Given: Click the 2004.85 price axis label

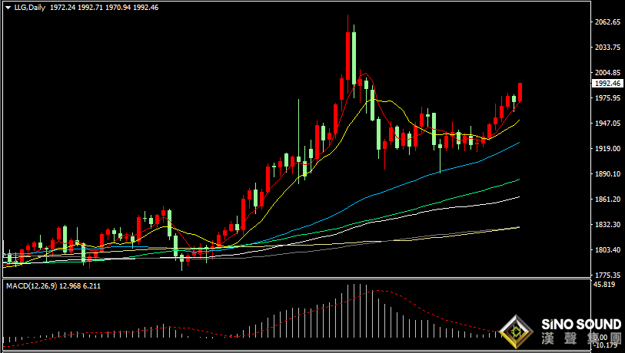Looking at the screenshot, I should click(x=608, y=72).
